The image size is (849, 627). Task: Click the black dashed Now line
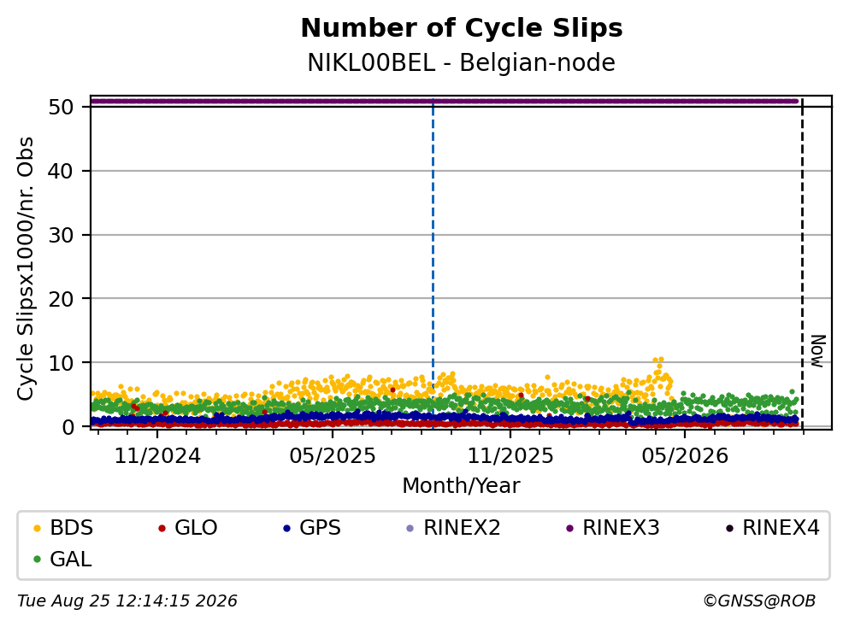tap(803, 264)
